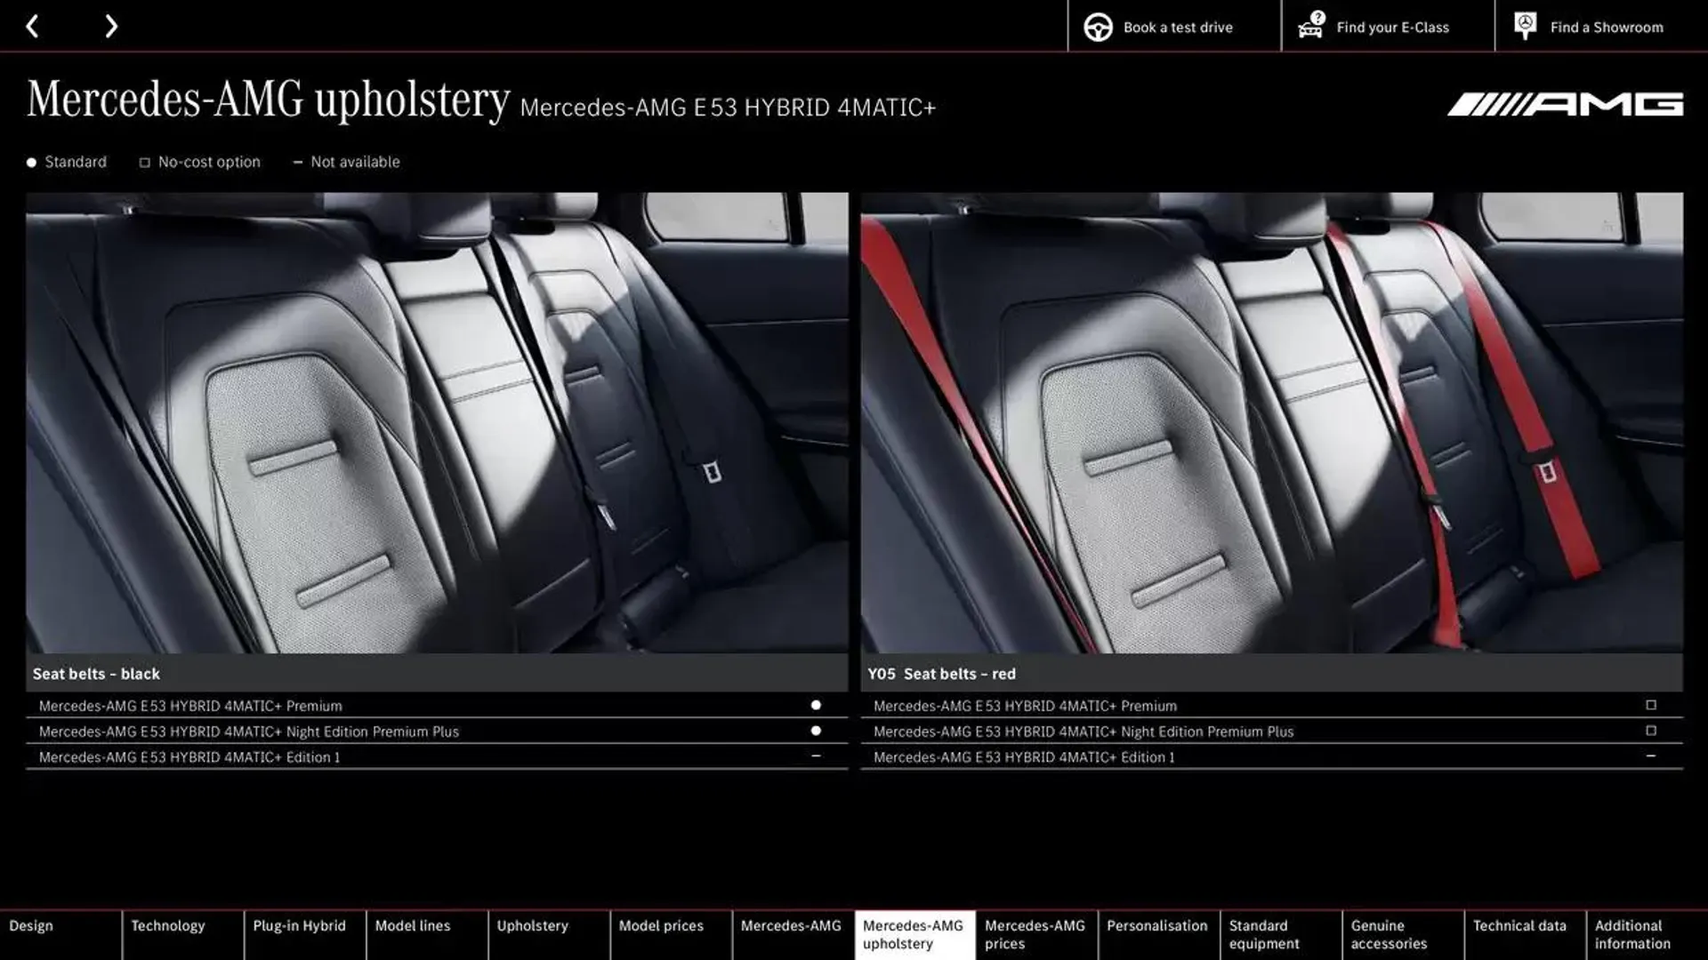Click the right navigation arrow
1708x960 pixels.
tap(109, 26)
